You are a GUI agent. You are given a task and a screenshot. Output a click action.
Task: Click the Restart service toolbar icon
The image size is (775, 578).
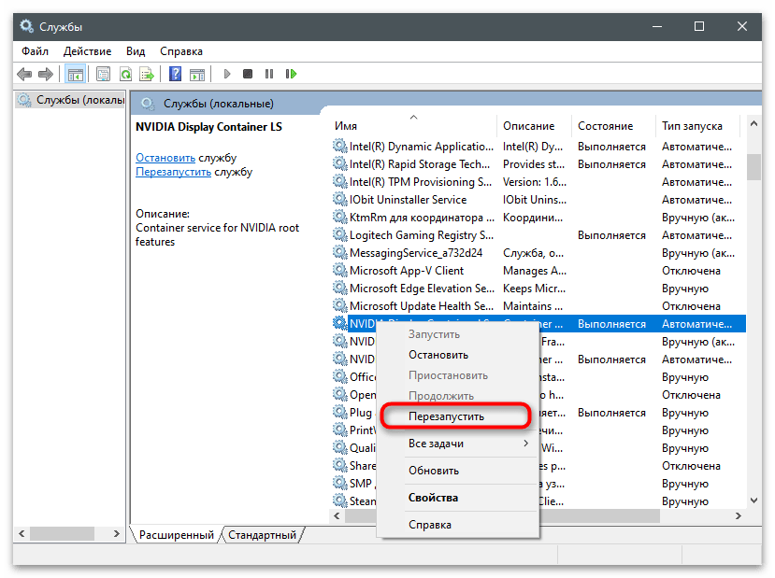click(x=292, y=74)
